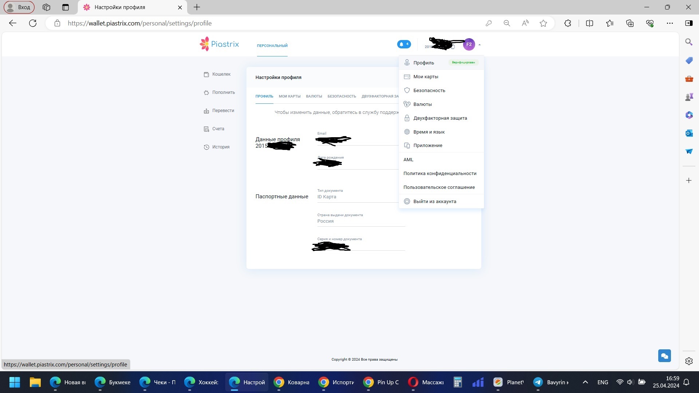The height and width of the screenshot is (393, 699).
Task: Choose Время и язык in the menu
Action: pyautogui.click(x=441, y=132)
